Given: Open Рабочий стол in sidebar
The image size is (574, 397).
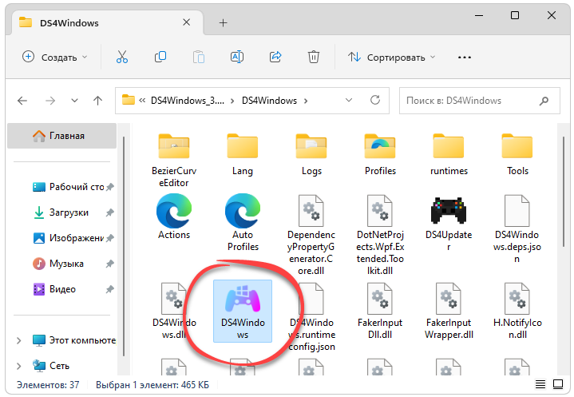Looking at the screenshot, I should 68,187.
